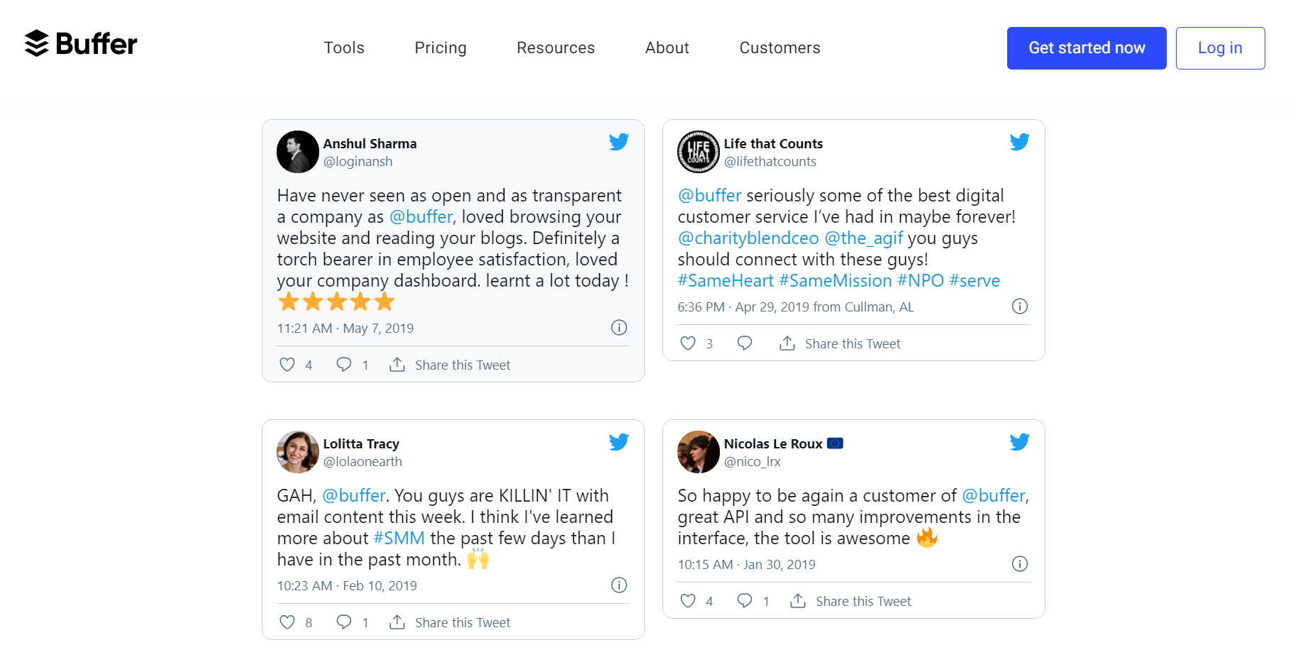Select Customers in the navigation bar
Image resolution: width=1293 pixels, height=662 pixels.
coord(779,48)
